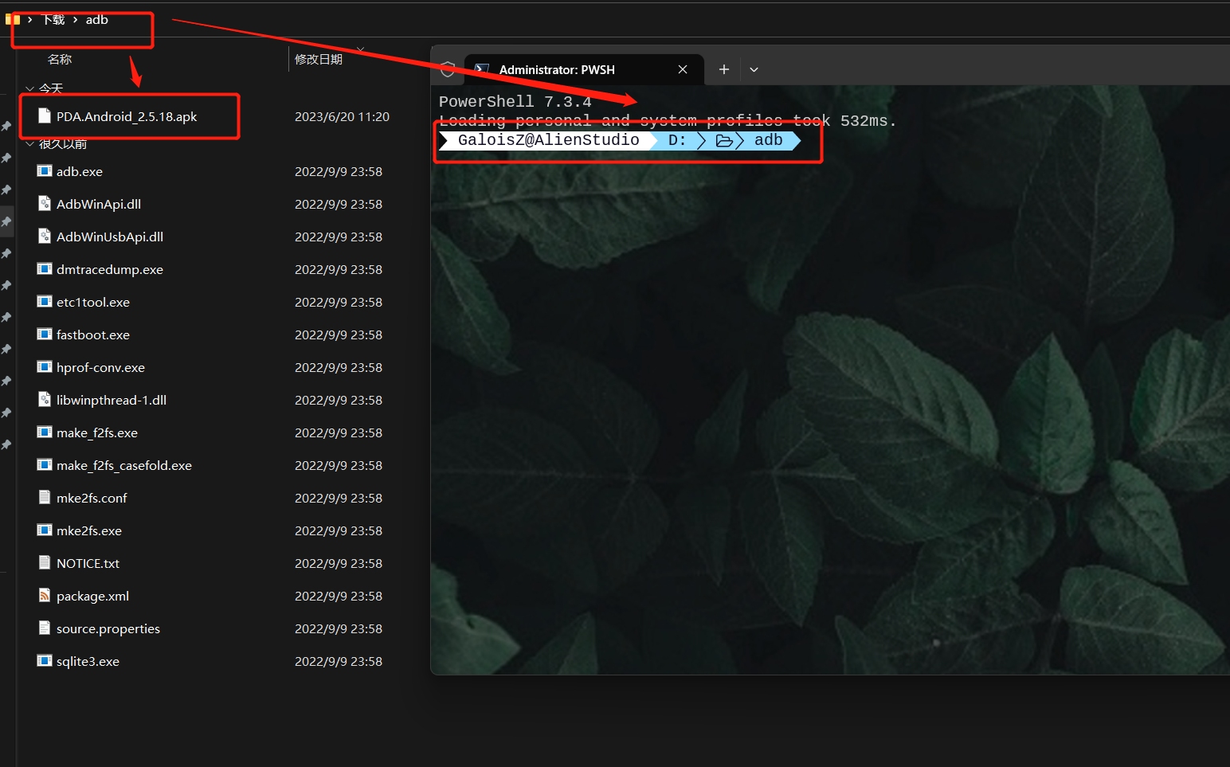This screenshot has width=1230, height=767.
Task: Expand the breadcrumb chevron before adb
Action: [x=75, y=20]
